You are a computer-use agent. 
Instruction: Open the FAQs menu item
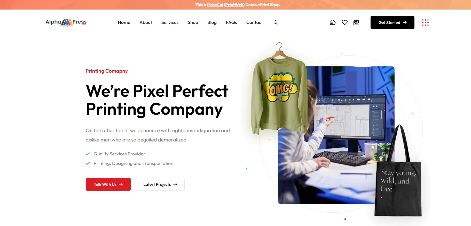(231, 22)
